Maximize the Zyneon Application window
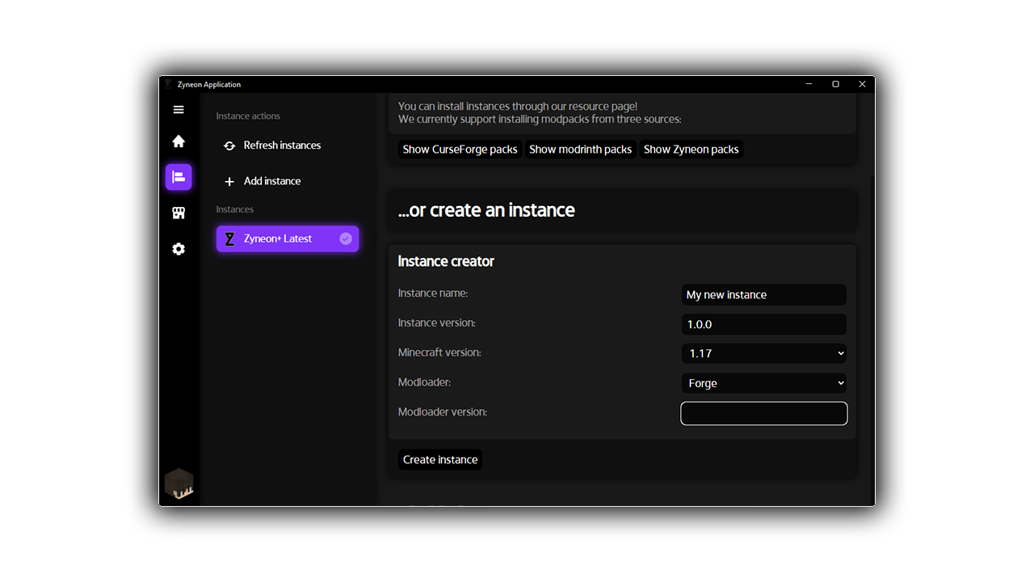1034x582 pixels. click(835, 84)
